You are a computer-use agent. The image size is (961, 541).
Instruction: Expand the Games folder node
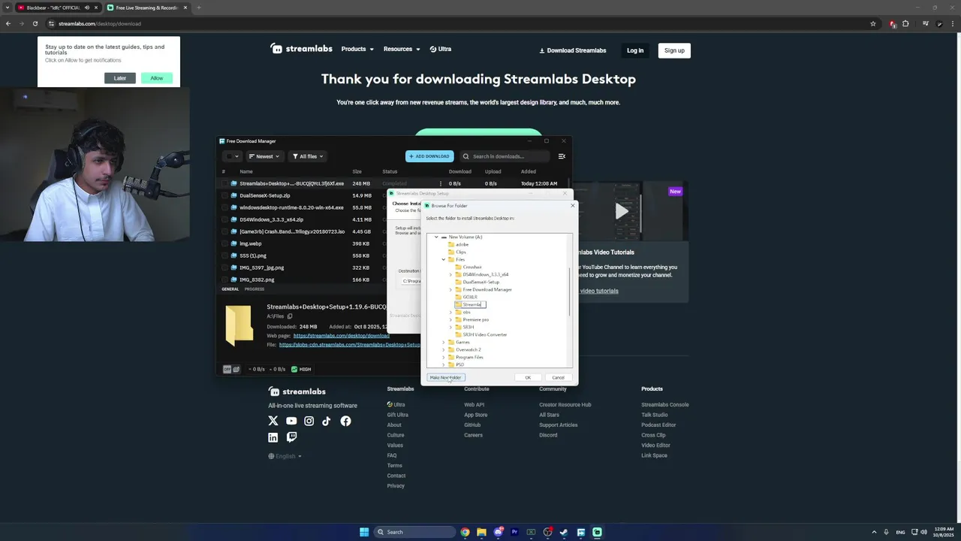tap(443, 342)
